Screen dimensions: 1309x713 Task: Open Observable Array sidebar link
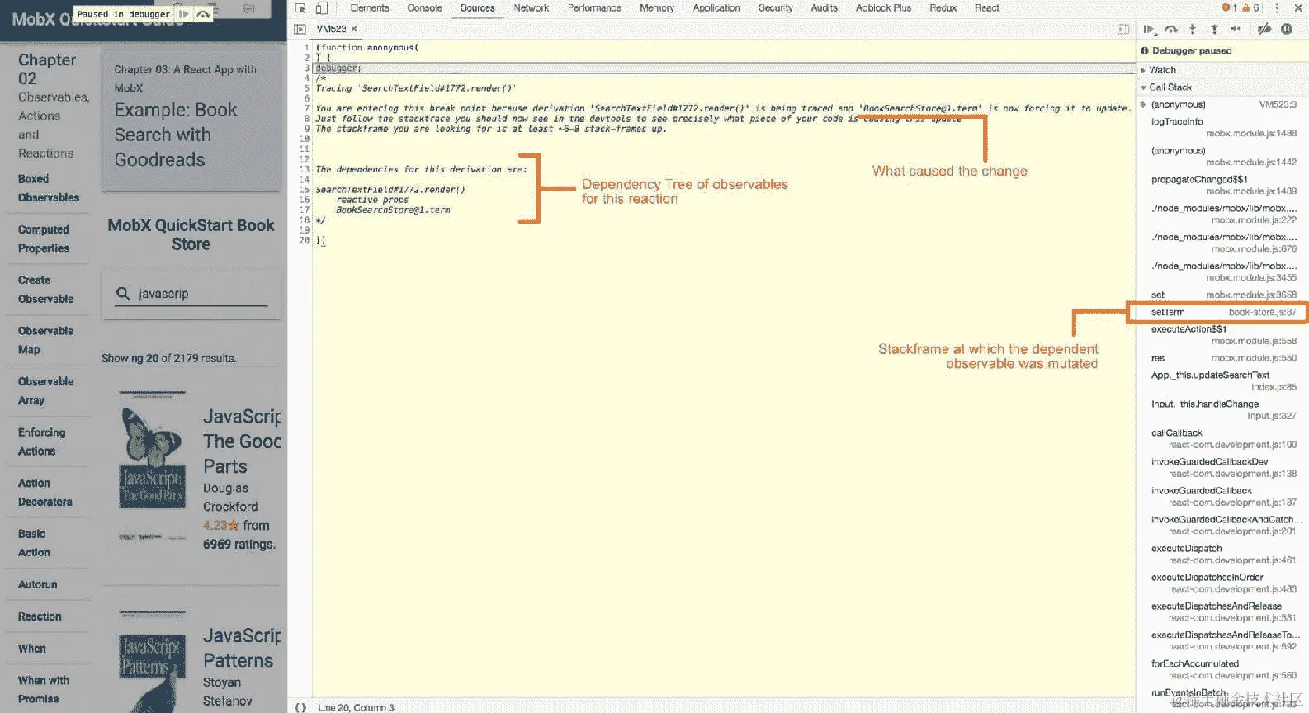coord(45,390)
